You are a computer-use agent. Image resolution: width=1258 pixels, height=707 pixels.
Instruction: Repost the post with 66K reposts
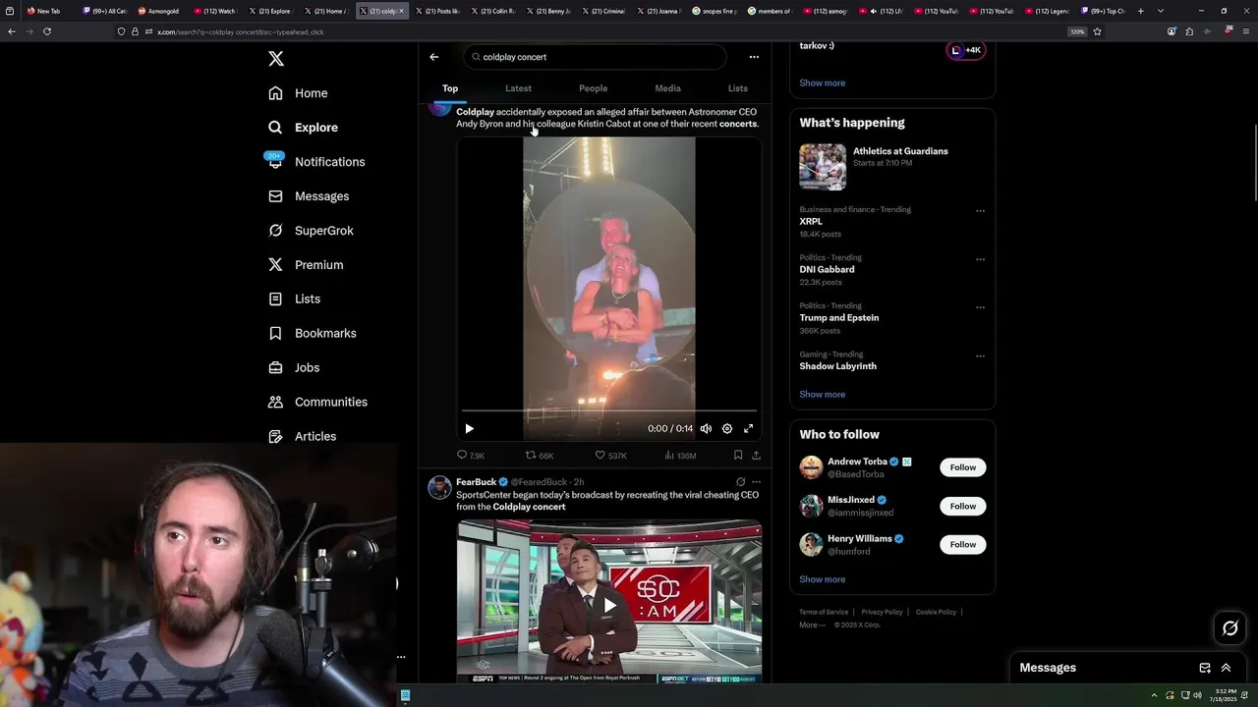(x=540, y=456)
